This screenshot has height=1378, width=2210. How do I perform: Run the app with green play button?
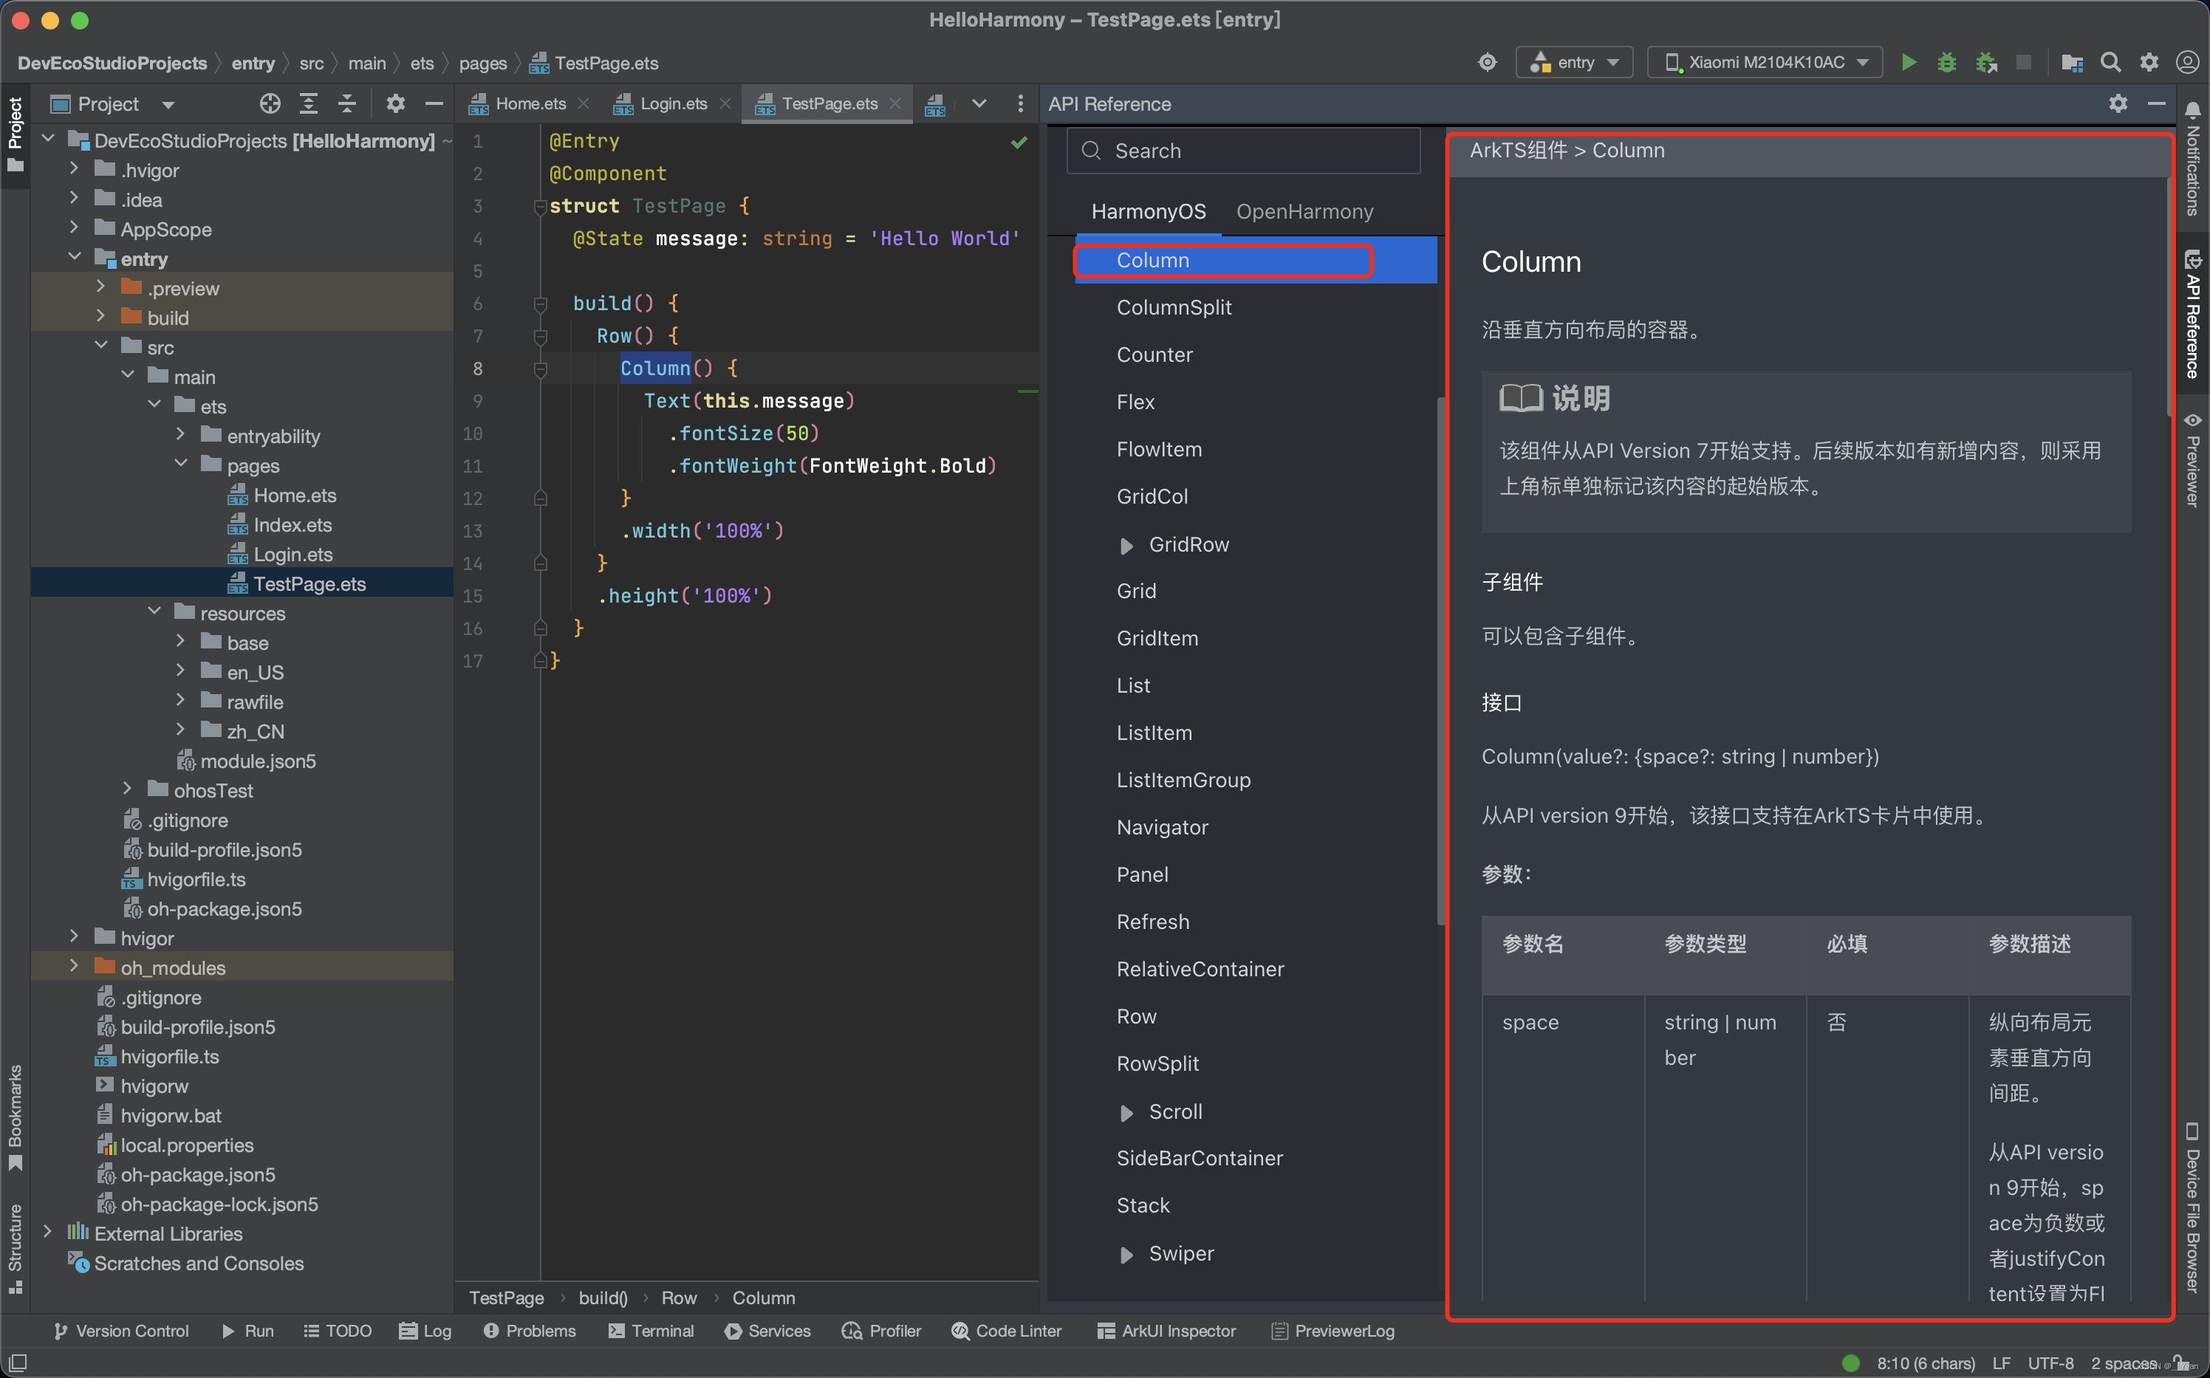point(1909,63)
